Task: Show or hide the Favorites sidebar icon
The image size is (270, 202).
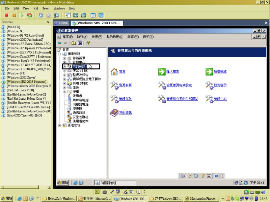Action: tap(68, 15)
